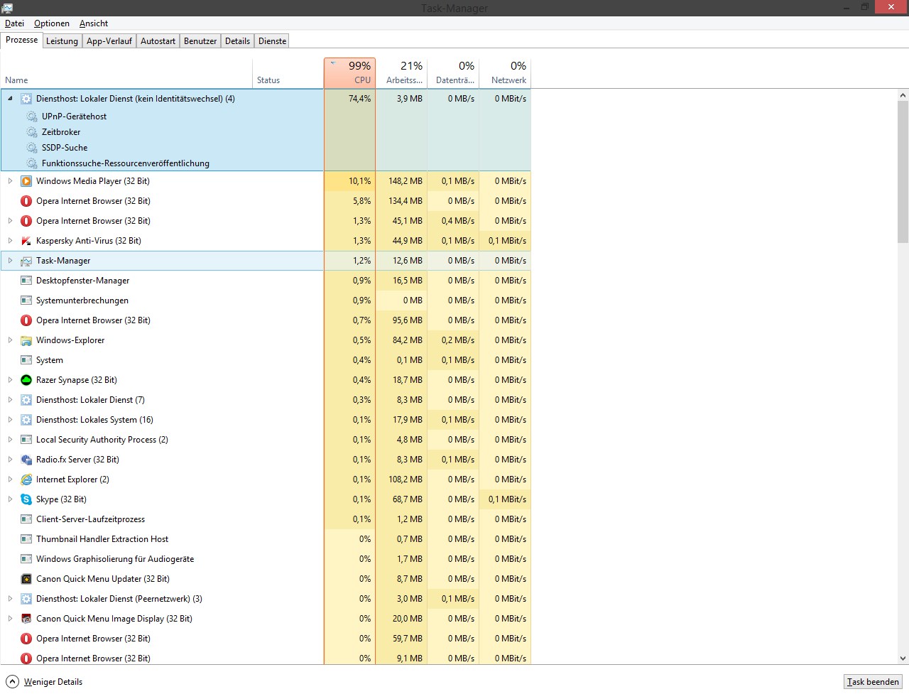Collapse the Diensthost (kein Identitätswechsel) group
The height and width of the screenshot is (699, 909).
(10, 99)
